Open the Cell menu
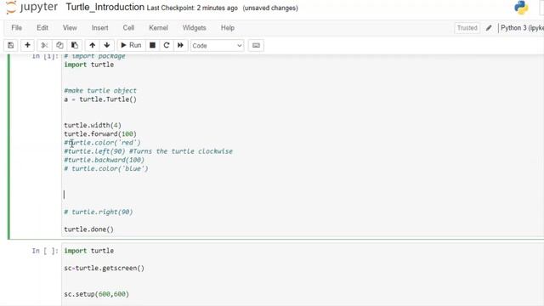 [x=128, y=28]
